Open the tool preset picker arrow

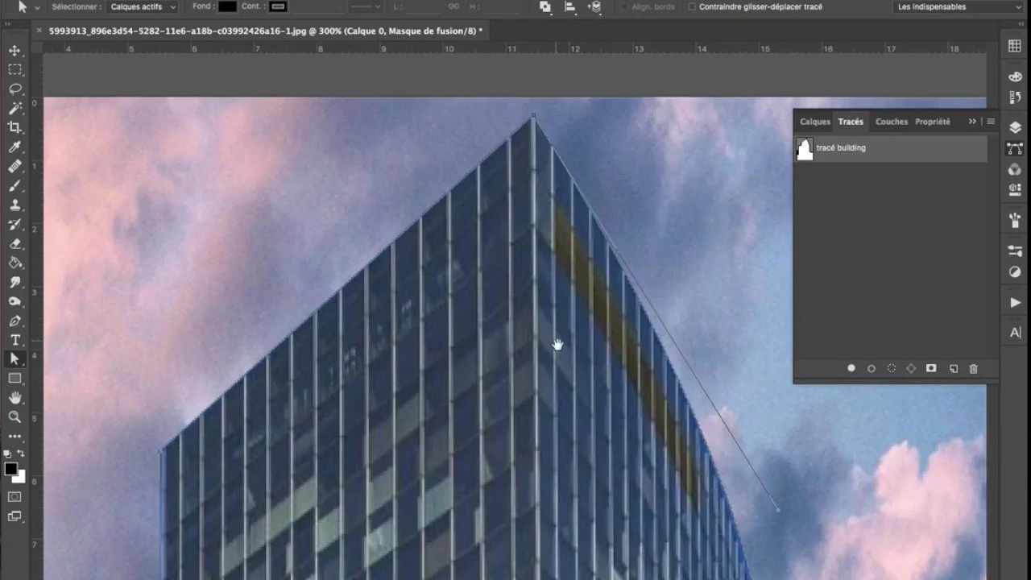click(37, 7)
